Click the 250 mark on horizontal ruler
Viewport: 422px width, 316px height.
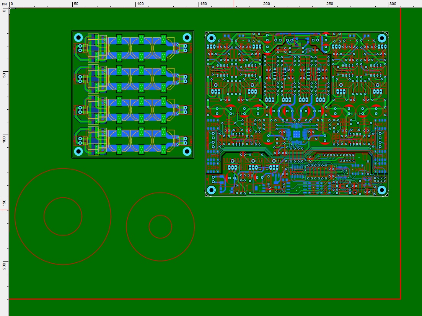click(x=329, y=4)
